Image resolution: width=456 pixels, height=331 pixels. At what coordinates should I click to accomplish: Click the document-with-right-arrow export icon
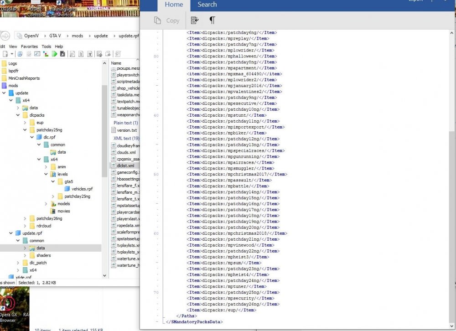click(x=108, y=54)
